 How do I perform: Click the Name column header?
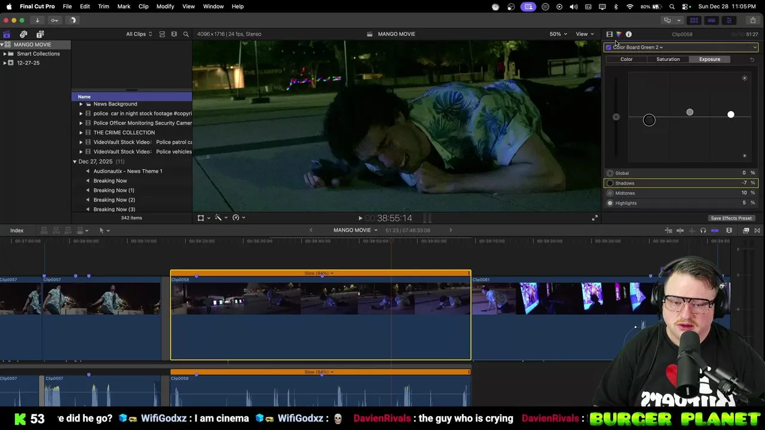click(131, 97)
